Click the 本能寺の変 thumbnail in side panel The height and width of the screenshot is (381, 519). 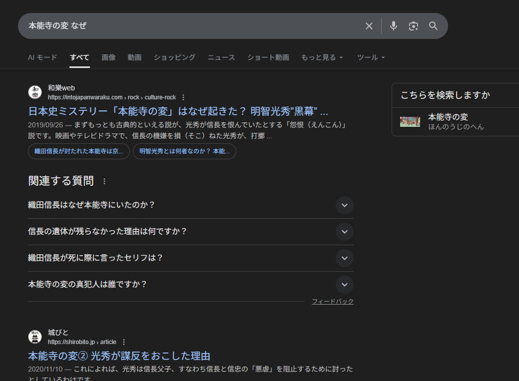pyautogui.click(x=410, y=121)
